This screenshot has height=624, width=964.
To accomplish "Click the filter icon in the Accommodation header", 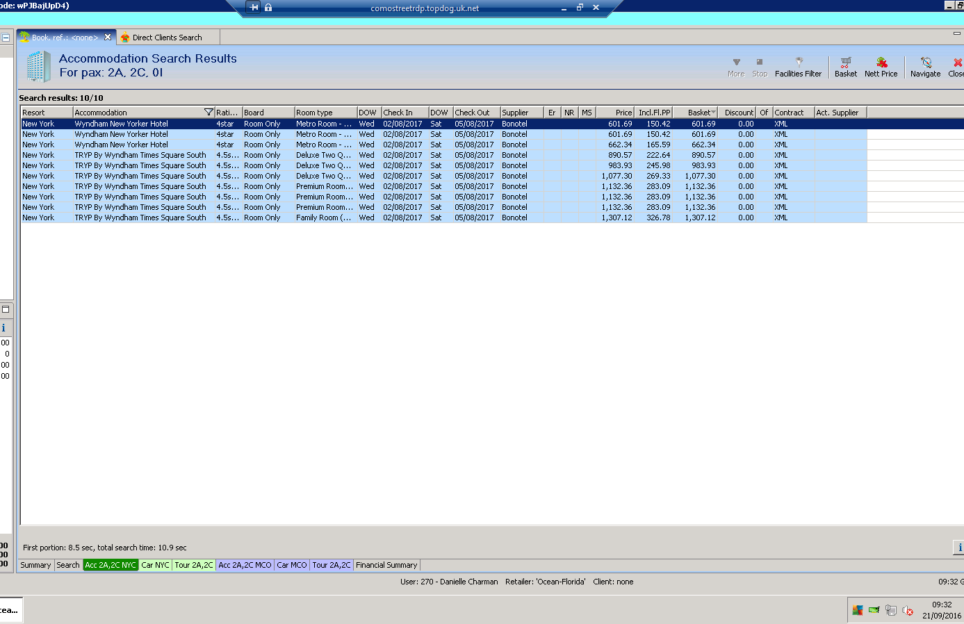I will tap(209, 113).
